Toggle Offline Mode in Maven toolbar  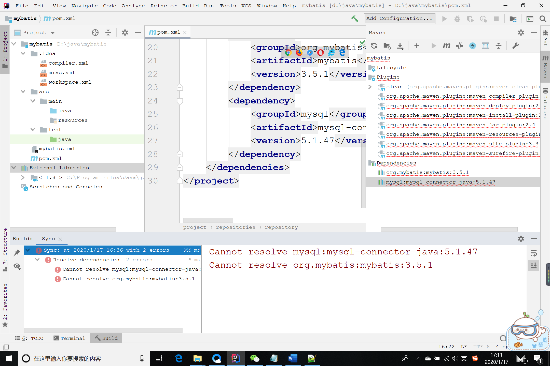point(460,46)
